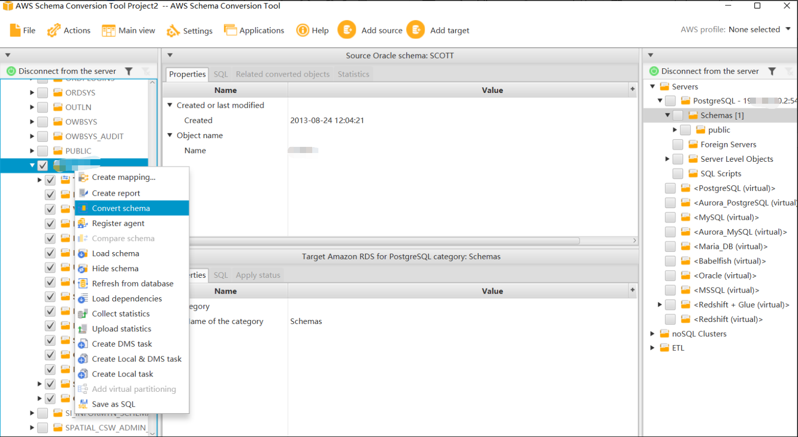Click the Create report menu icon
The image size is (798, 437).
coord(83,193)
